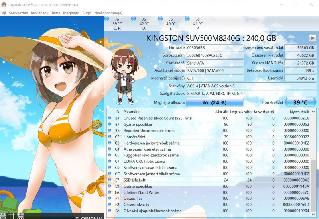Click the status orb for drive D:
Viewport: 319px width, 219px height.
134,19
